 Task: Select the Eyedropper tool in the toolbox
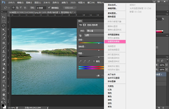4,39
